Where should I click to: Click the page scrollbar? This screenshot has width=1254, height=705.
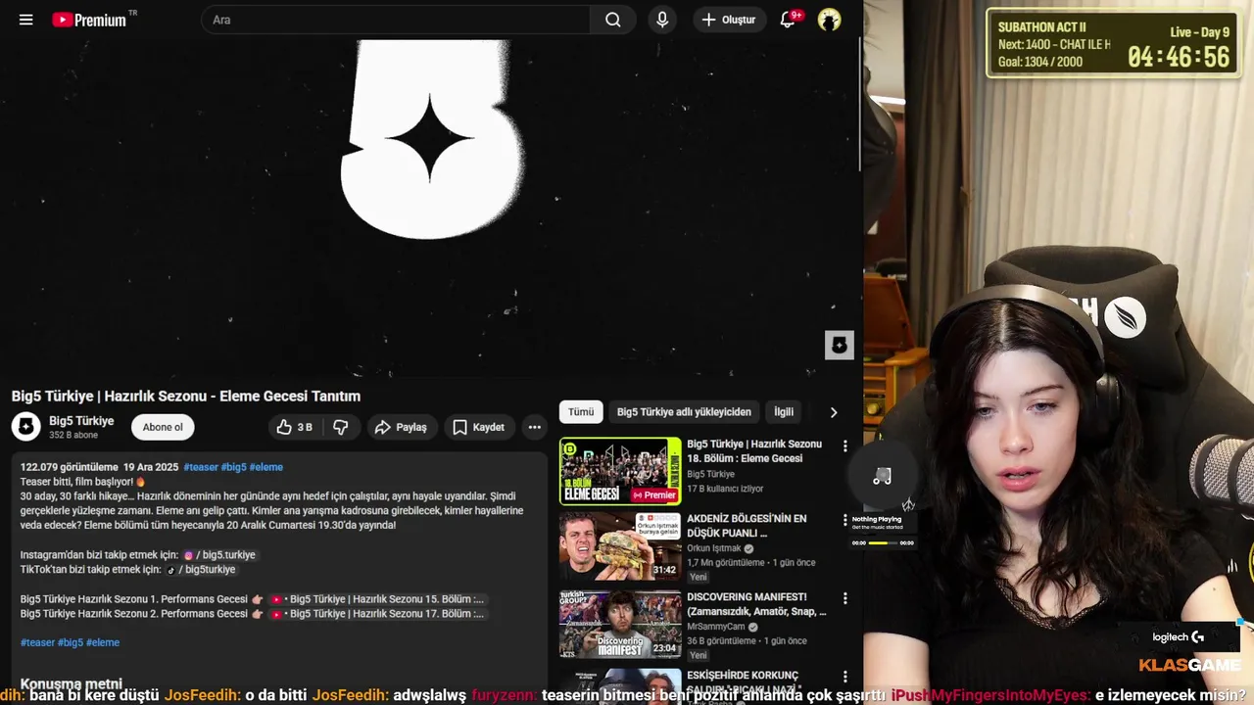click(859, 103)
